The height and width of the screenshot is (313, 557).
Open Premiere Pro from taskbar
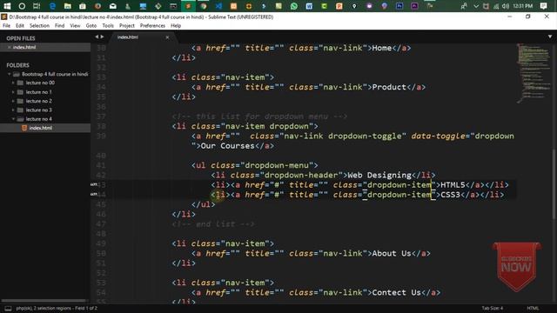(x=414, y=6)
